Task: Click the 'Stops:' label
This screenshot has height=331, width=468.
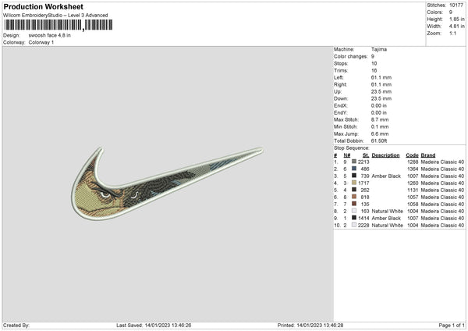Action: click(341, 64)
